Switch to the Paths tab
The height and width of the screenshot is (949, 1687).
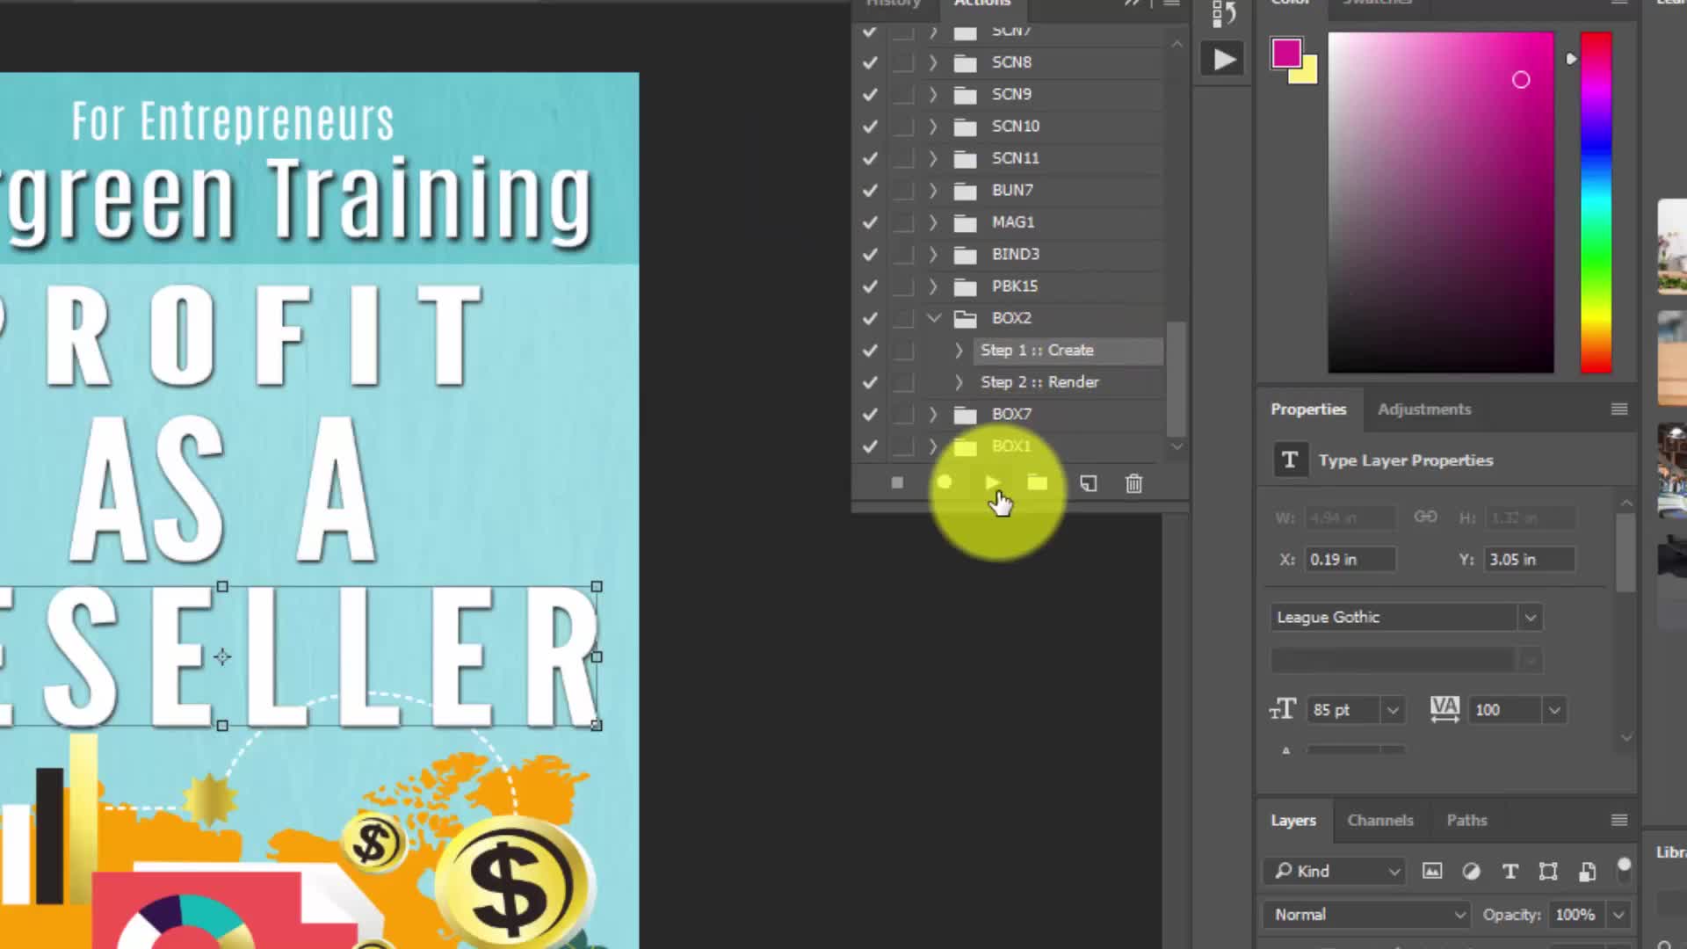[1466, 820]
